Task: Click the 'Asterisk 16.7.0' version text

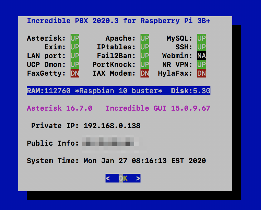Action: pos(60,108)
